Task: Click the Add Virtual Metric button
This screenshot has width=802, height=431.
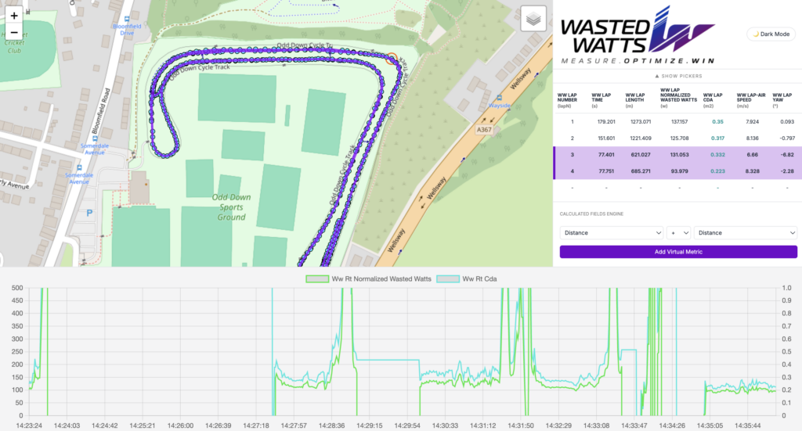Action: 678,252
